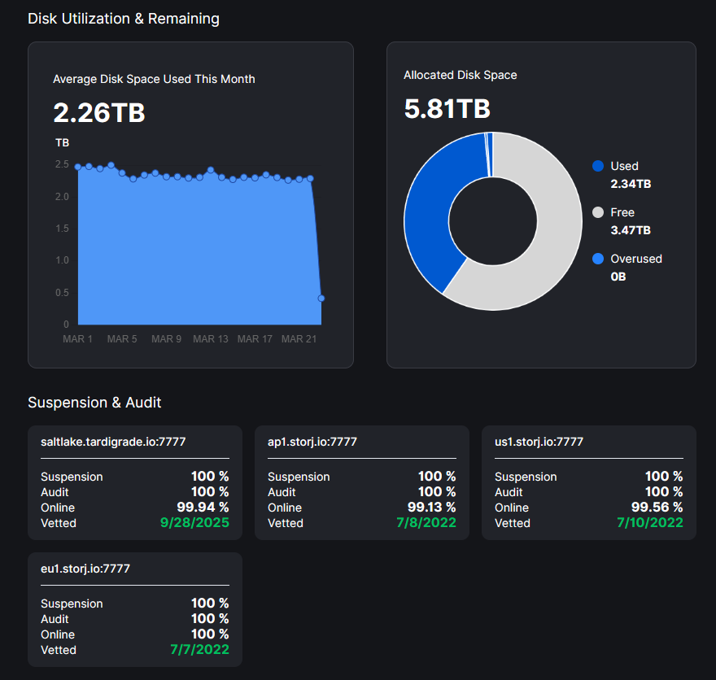Image resolution: width=716 pixels, height=680 pixels.
Task: Click the MAR 13 axis label
Action: (211, 339)
